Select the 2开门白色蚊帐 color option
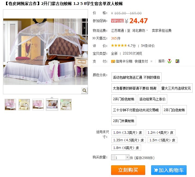This screenshot has width=195, height=177. (174, 110)
